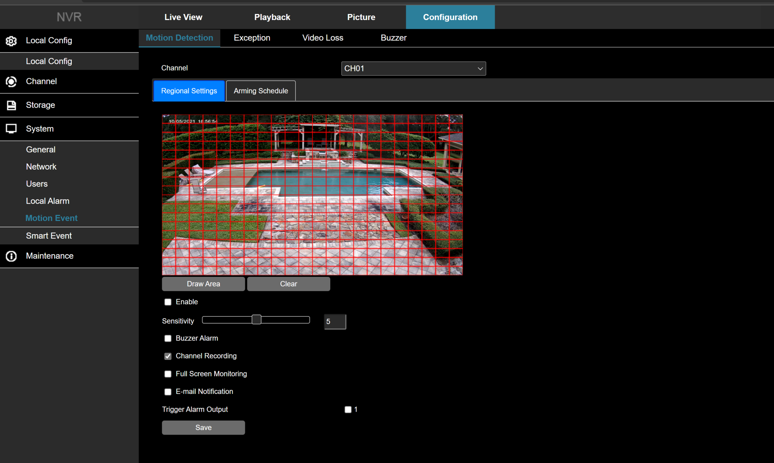The image size is (774, 463).
Task: Enable Full Screen Monitoring
Action: [168, 374]
